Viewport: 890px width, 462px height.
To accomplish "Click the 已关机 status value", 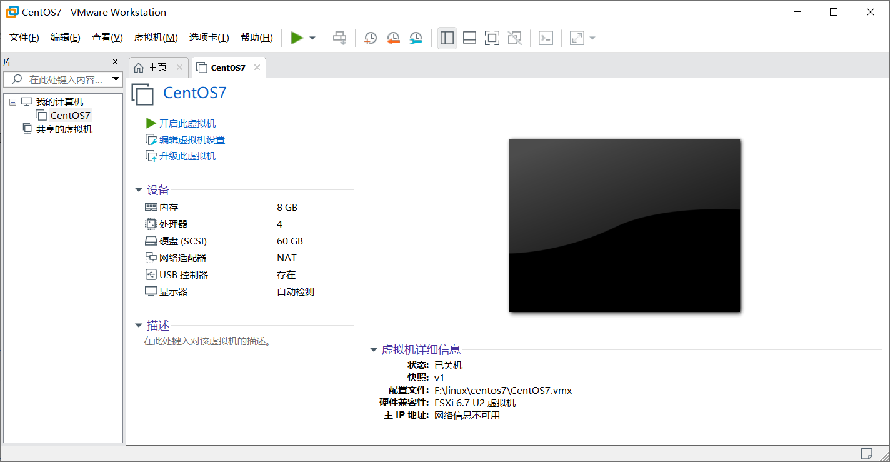I will point(449,365).
